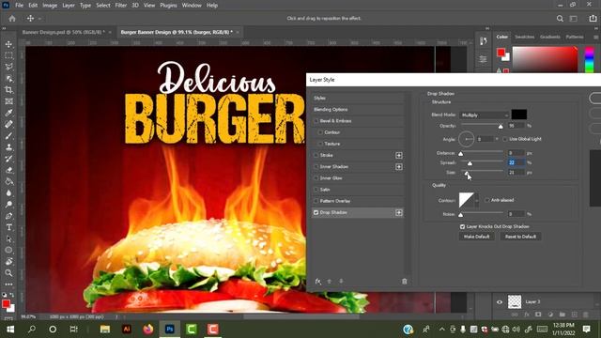
Task: Open the Layer menu
Action: pos(69,6)
